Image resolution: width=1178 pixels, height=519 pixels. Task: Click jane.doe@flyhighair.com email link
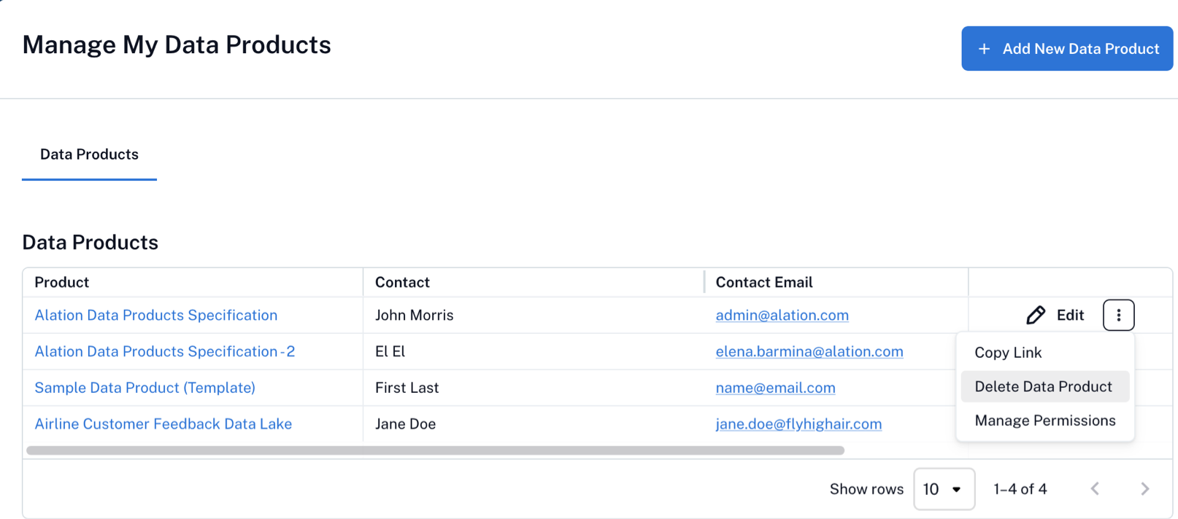tap(798, 424)
